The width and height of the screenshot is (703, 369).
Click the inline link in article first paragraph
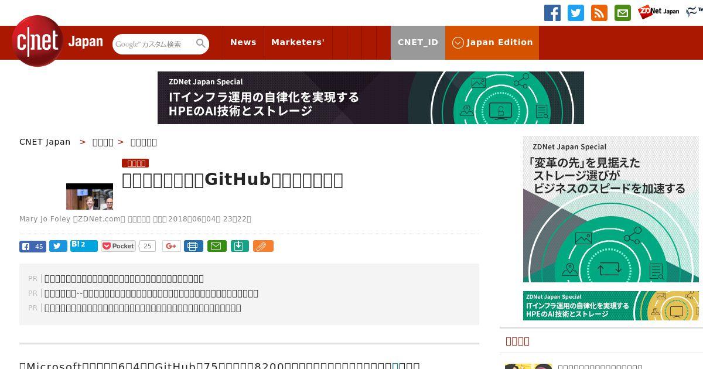pyautogui.click(x=395, y=366)
